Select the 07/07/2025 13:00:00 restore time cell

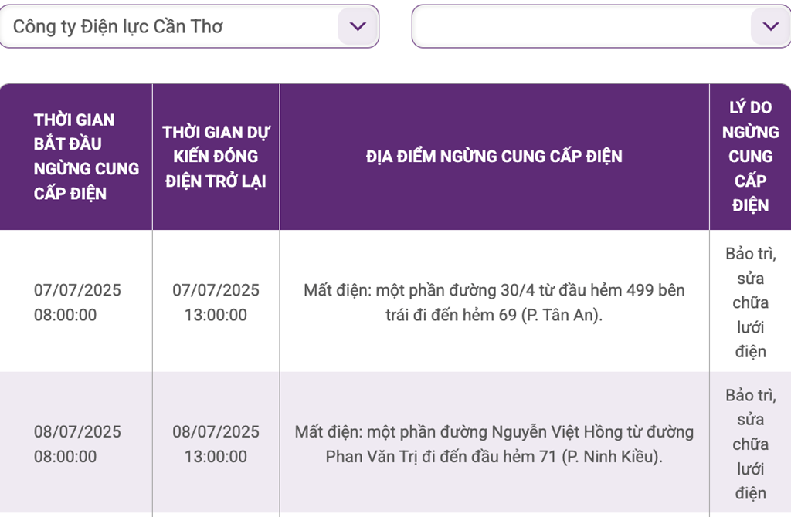[216, 302]
